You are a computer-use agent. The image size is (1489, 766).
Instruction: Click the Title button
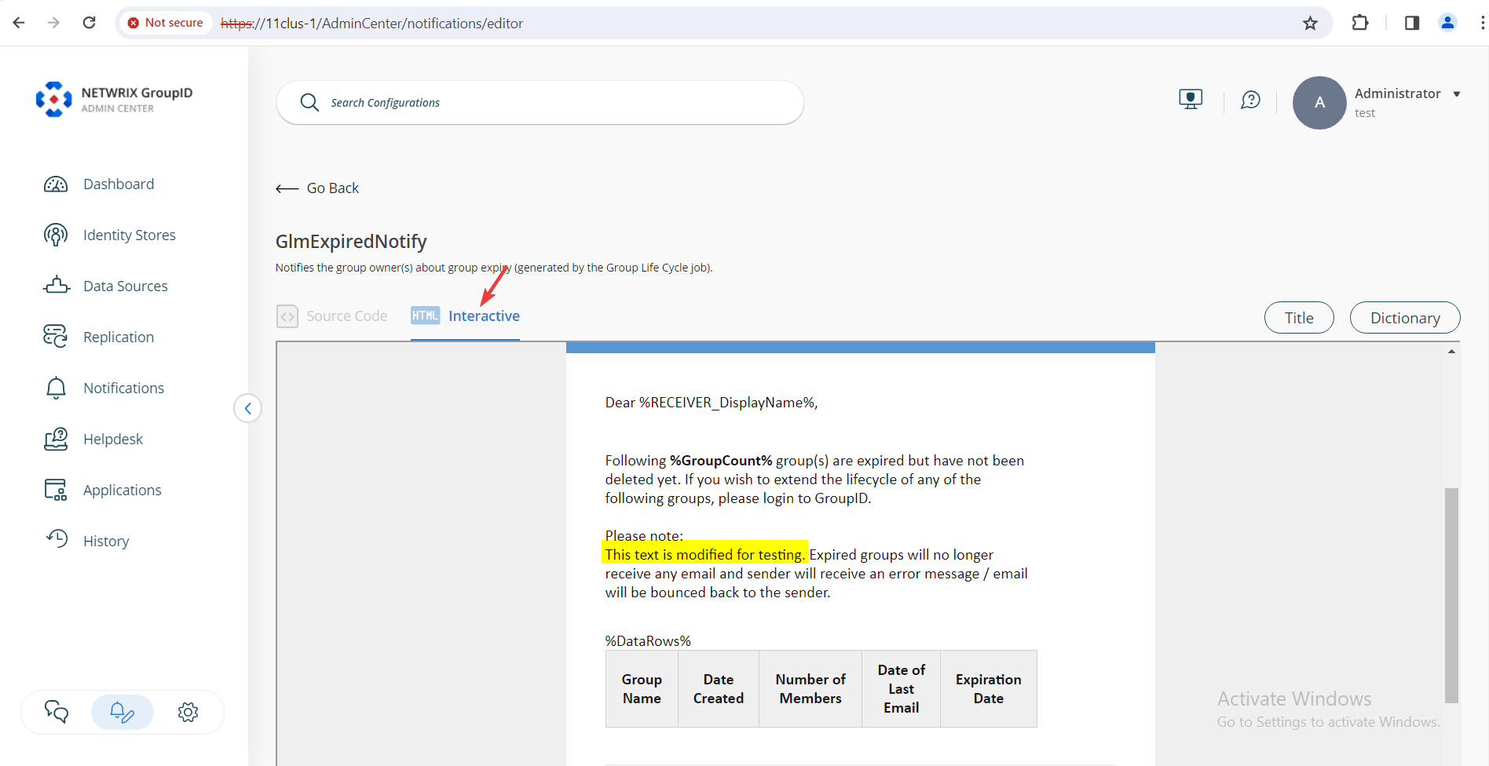1298,317
